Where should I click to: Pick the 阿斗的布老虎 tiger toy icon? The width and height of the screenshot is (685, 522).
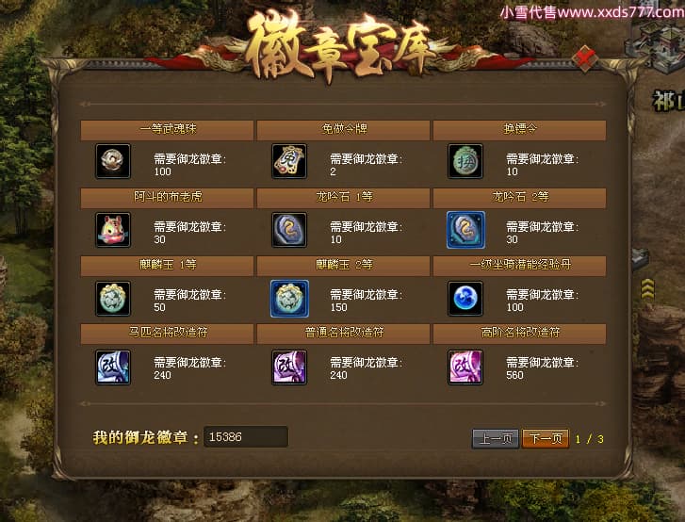click(x=113, y=230)
